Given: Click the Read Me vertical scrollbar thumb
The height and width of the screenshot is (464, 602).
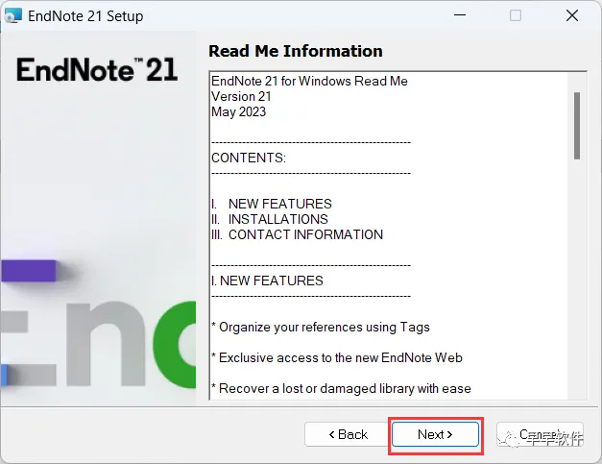Looking at the screenshot, I should 577,126.
